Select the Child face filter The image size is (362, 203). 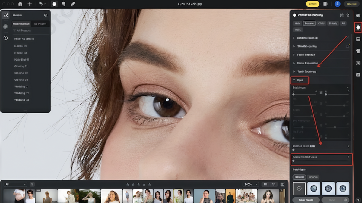[321, 23]
